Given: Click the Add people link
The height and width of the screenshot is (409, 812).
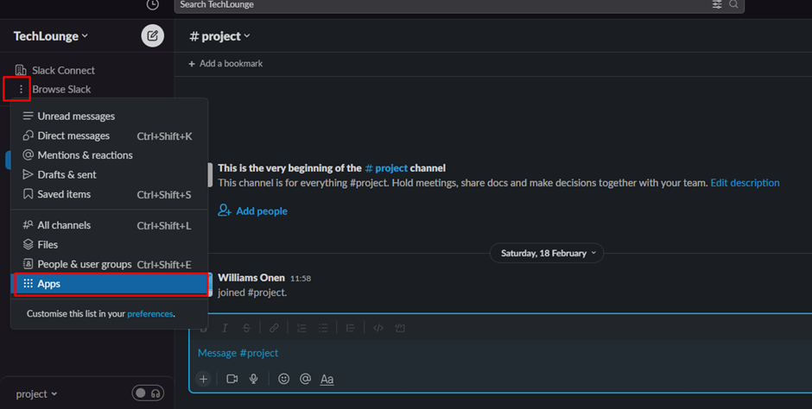Looking at the screenshot, I should click(262, 211).
